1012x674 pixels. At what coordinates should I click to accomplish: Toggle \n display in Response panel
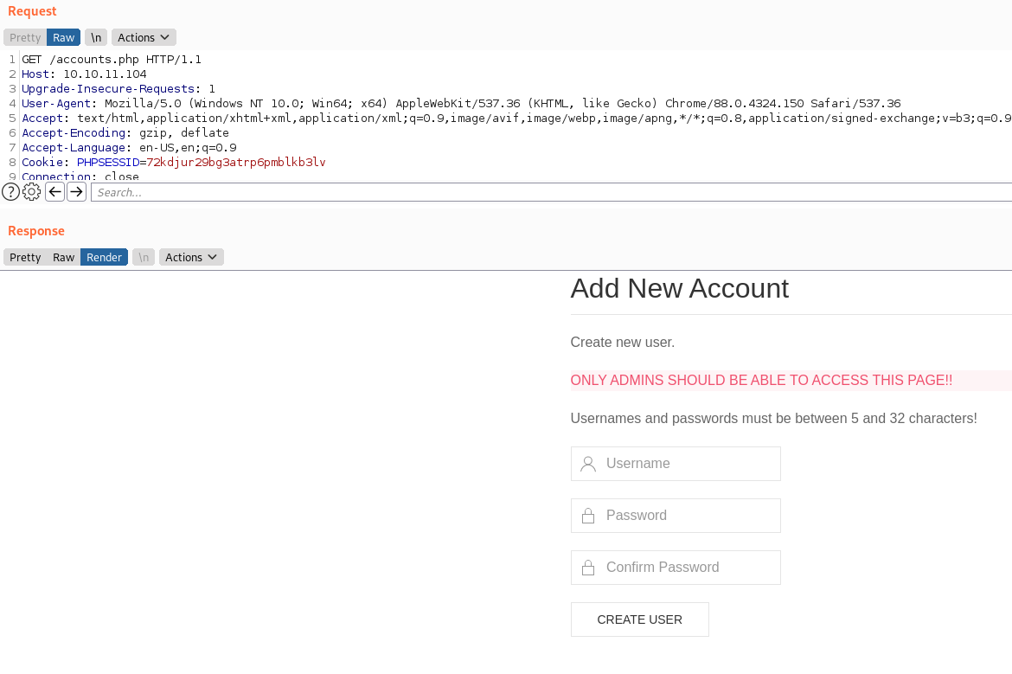144,257
